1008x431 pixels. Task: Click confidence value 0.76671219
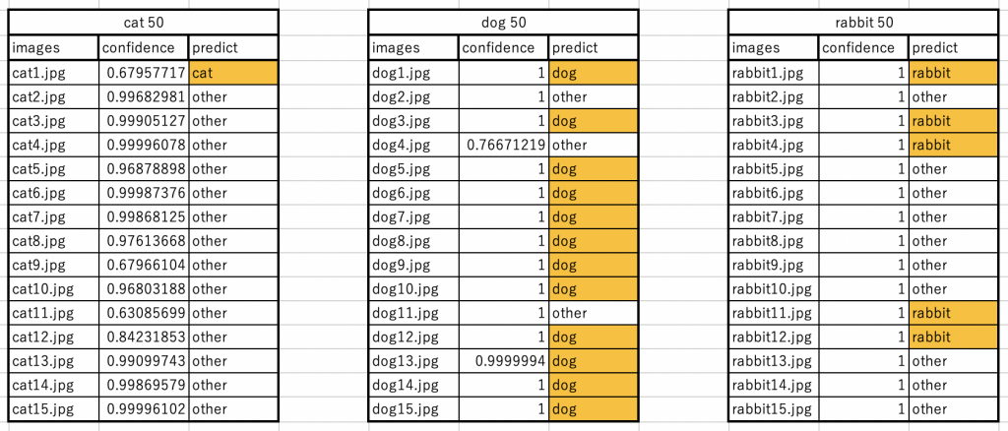pos(503,145)
